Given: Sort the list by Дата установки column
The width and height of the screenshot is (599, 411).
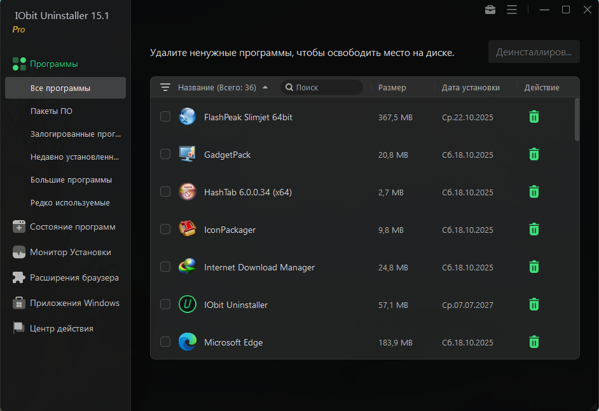Looking at the screenshot, I should tap(471, 88).
